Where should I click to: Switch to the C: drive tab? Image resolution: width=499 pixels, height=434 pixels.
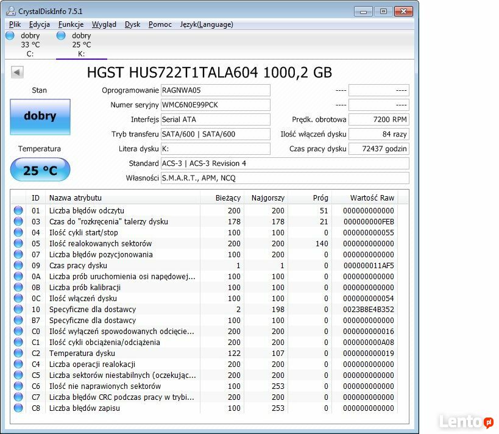click(x=30, y=44)
